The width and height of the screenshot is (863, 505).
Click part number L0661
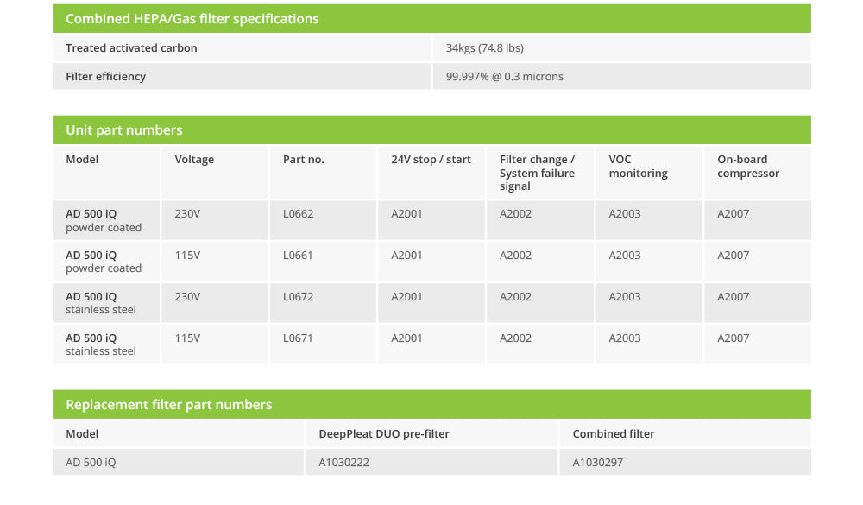click(x=298, y=256)
